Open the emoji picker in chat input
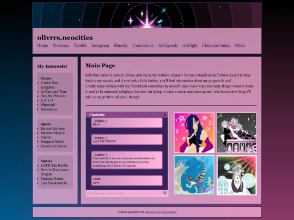Image resolution: width=294 pixels, height=220 pixels. (x=165, y=193)
